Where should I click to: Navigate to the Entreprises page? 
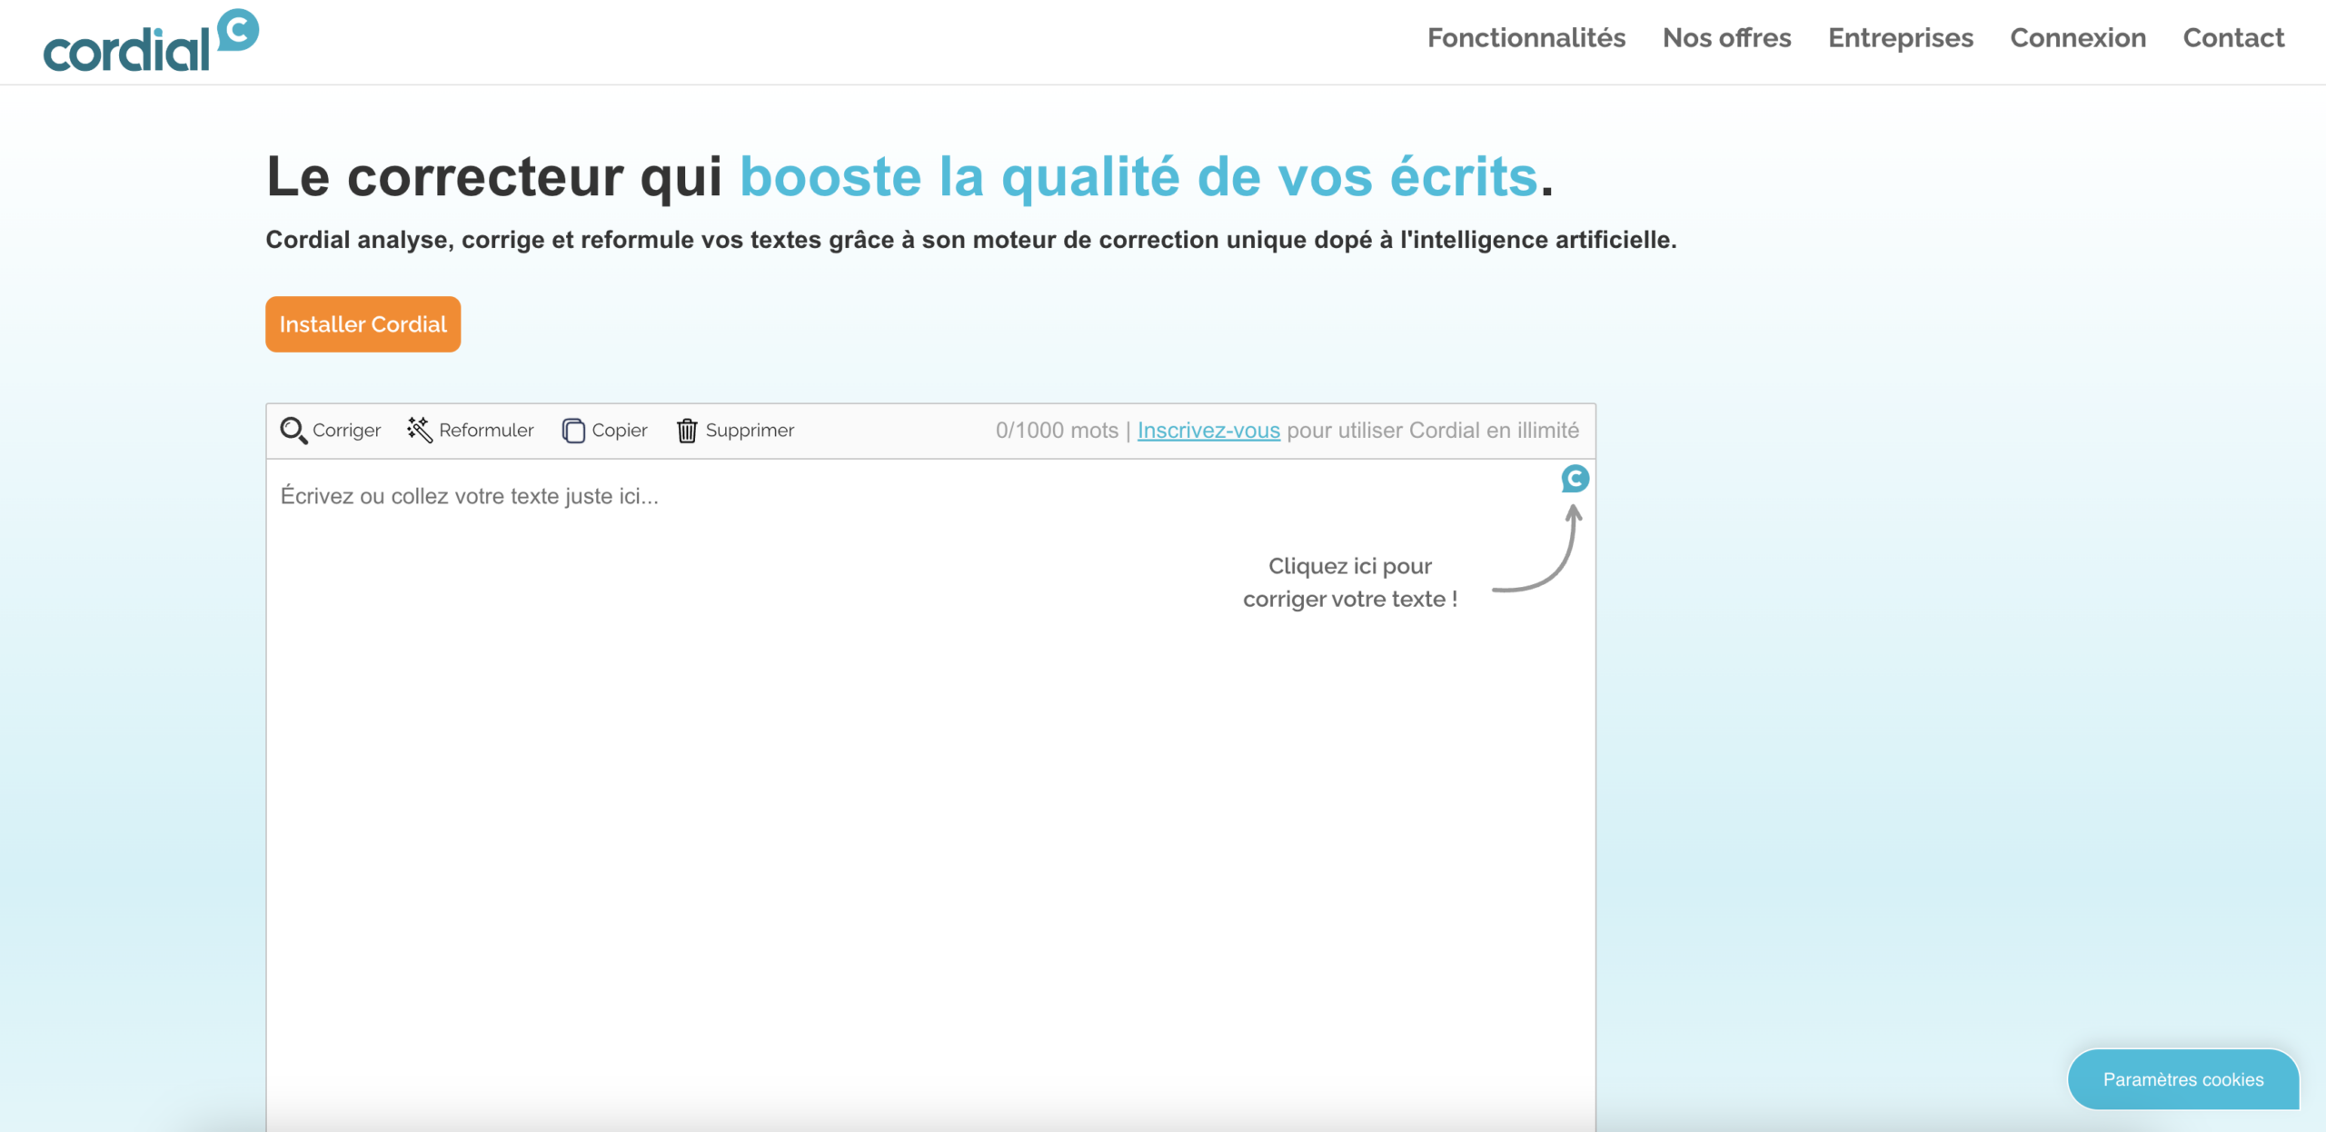(x=1900, y=37)
